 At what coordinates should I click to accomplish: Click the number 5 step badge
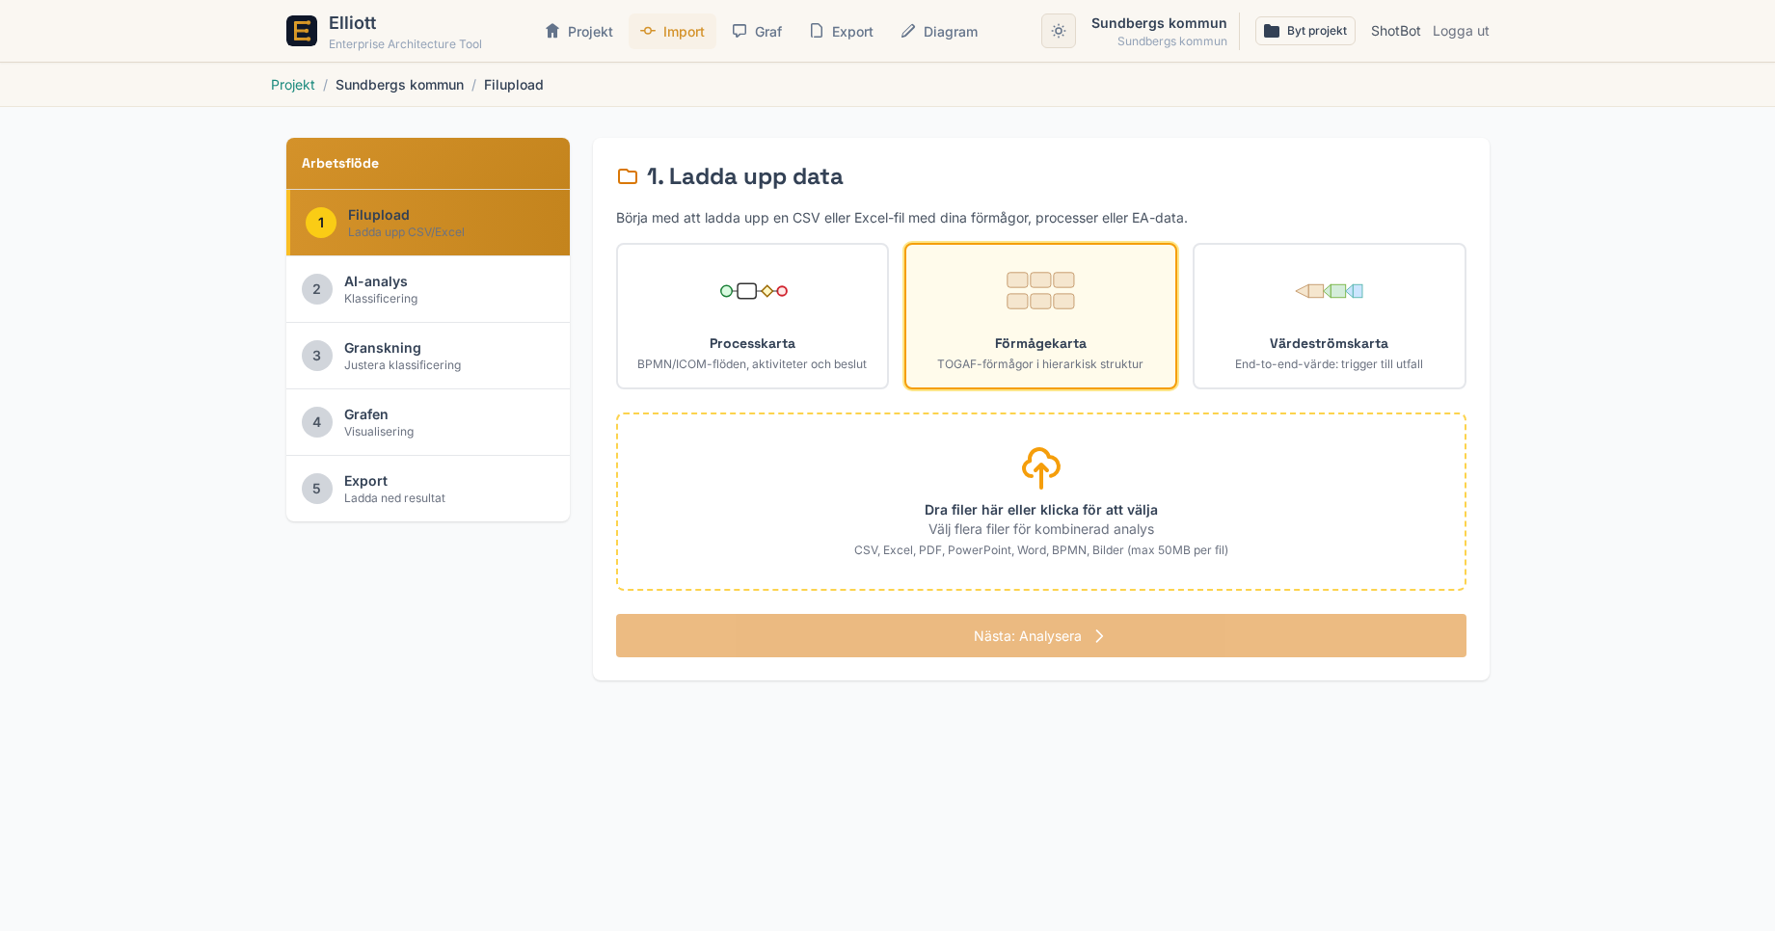tap(317, 489)
